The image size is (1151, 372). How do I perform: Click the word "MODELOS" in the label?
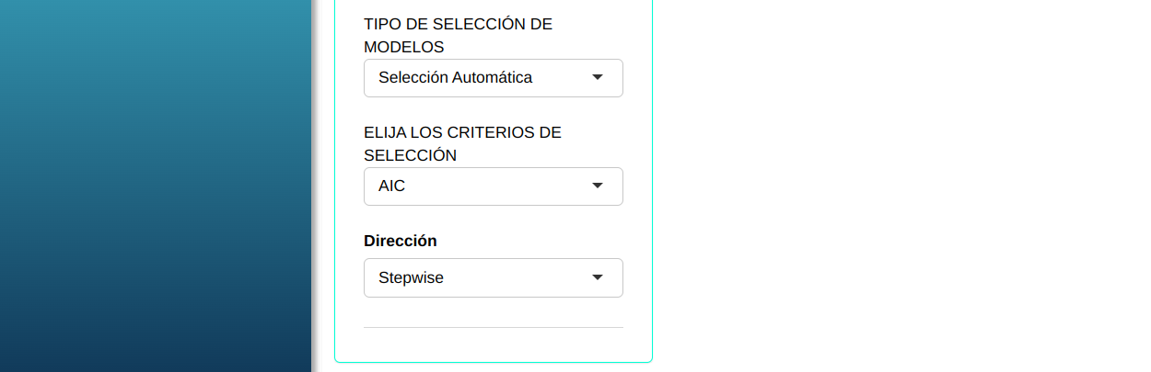click(x=404, y=47)
